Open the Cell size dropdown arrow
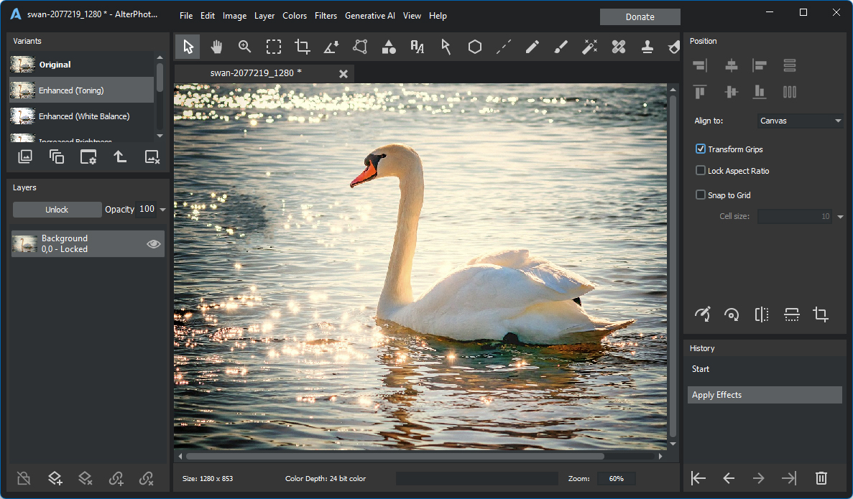 point(841,216)
